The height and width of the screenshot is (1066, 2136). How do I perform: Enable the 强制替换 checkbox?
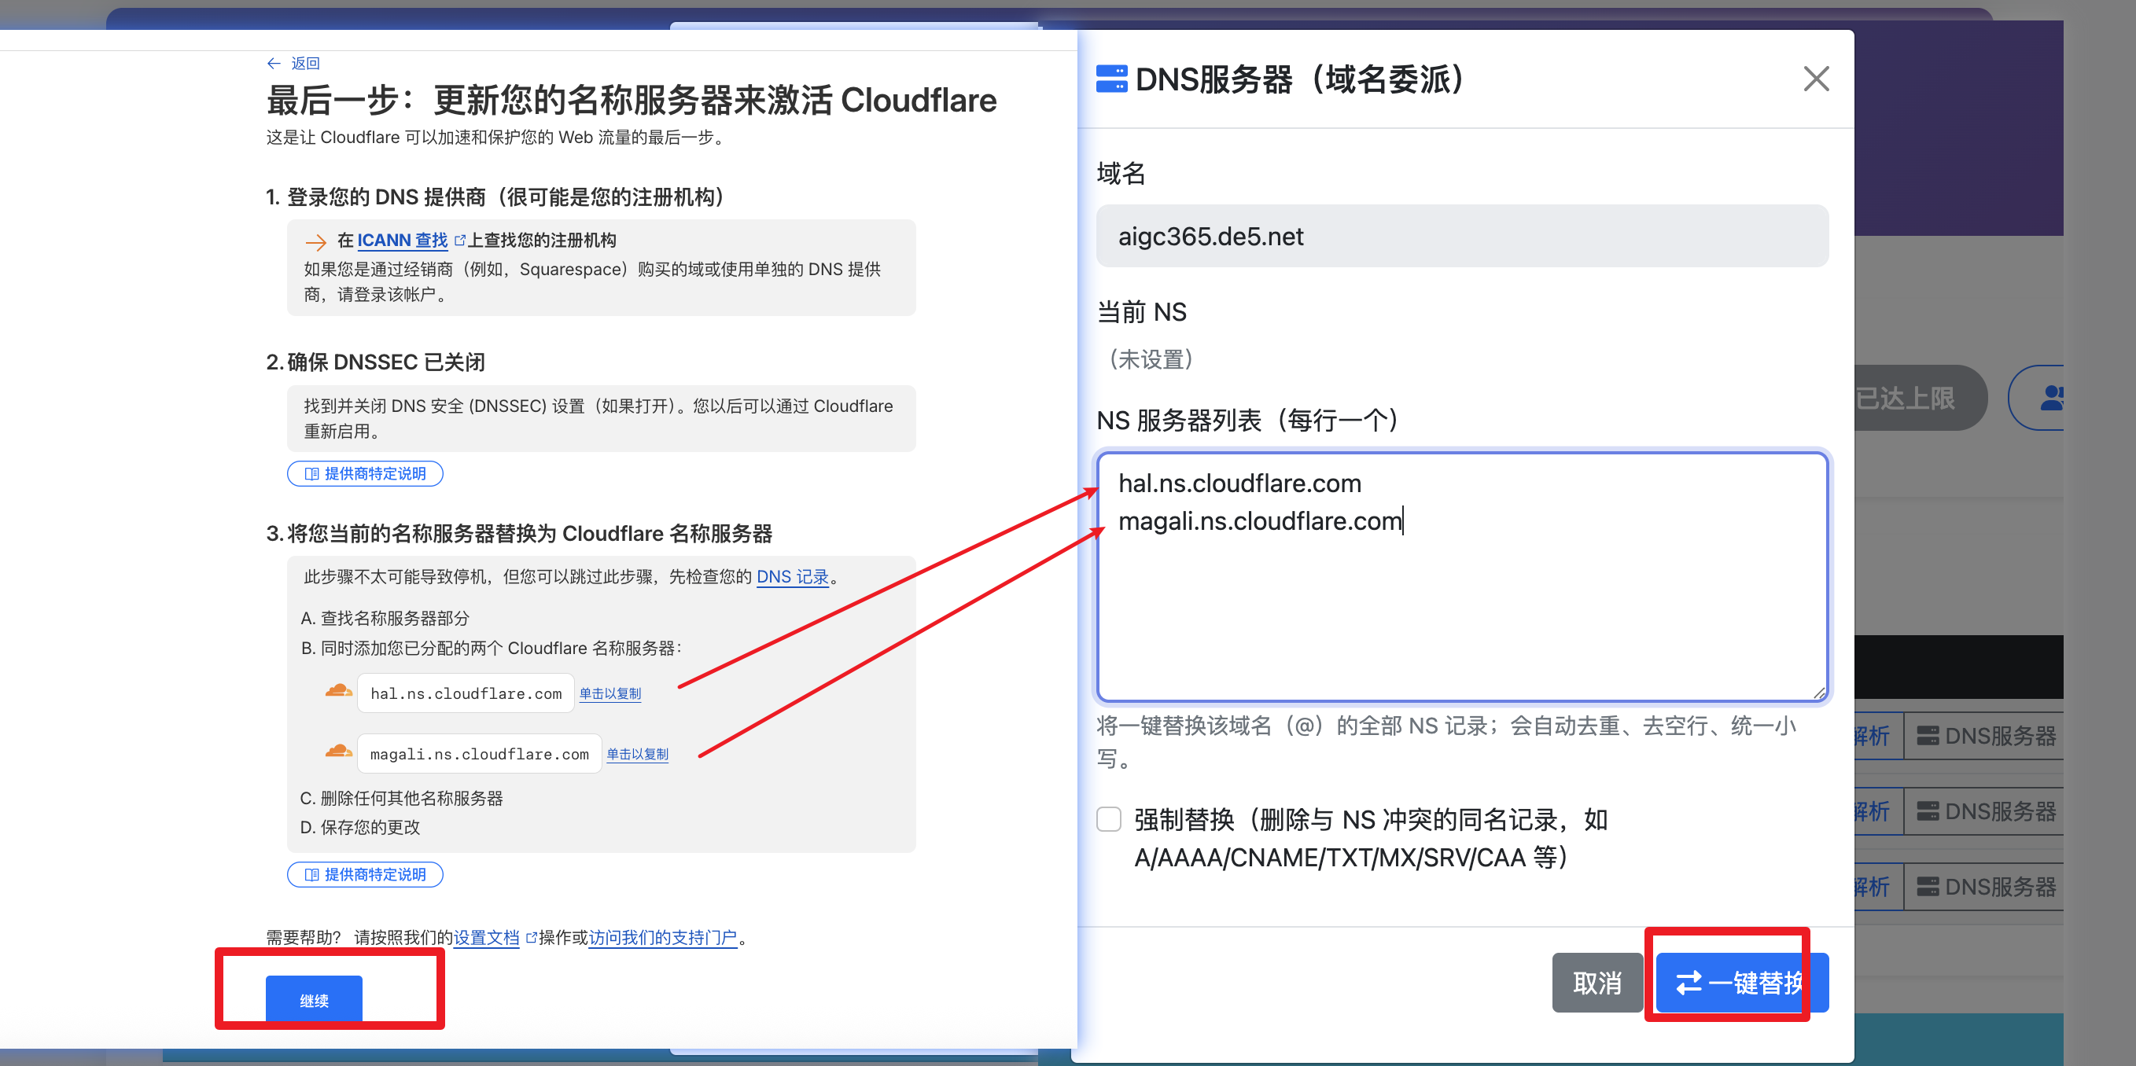(1109, 819)
